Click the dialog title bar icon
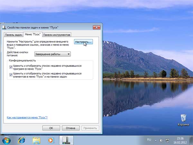Viewport: 193px width, 145px height. 4,27
